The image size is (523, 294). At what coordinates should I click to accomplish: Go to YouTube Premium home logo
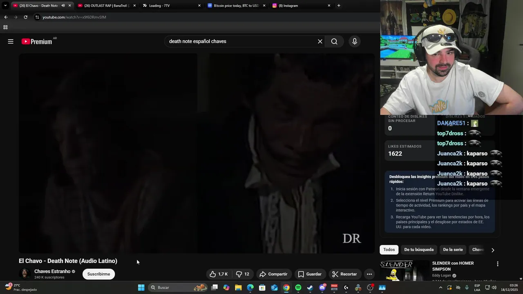37,41
